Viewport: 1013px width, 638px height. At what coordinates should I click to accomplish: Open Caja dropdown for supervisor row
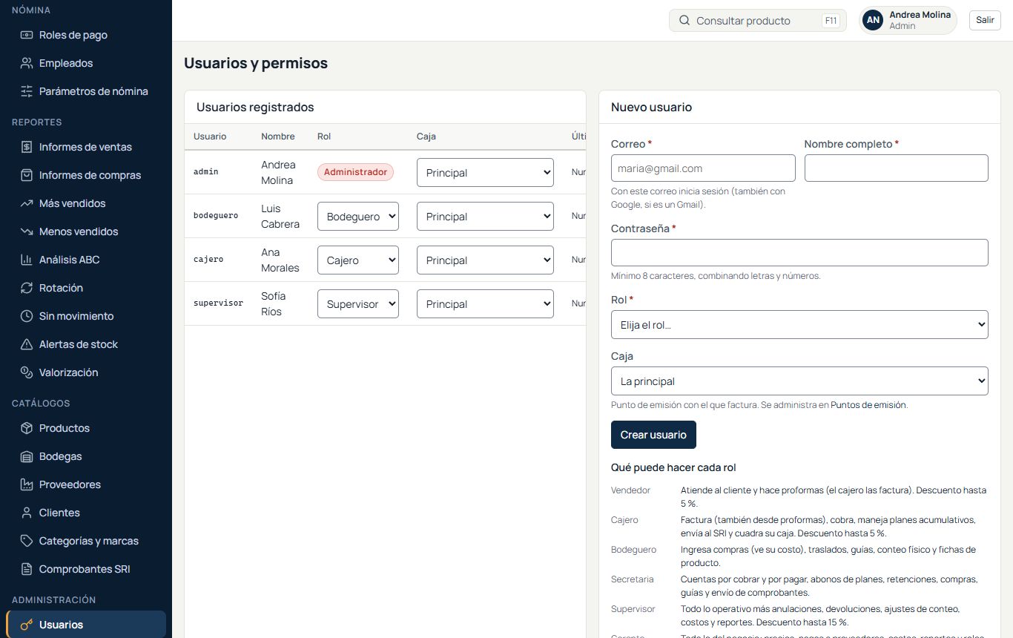click(485, 304)
